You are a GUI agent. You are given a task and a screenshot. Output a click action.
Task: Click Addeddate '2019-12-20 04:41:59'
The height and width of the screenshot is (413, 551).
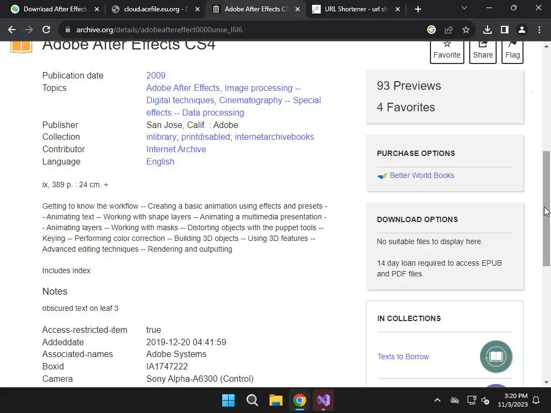(x=186, y=342)
